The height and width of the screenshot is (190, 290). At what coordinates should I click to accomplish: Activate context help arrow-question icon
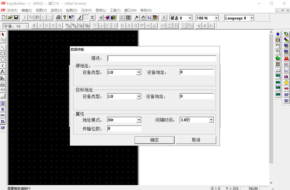71,18
